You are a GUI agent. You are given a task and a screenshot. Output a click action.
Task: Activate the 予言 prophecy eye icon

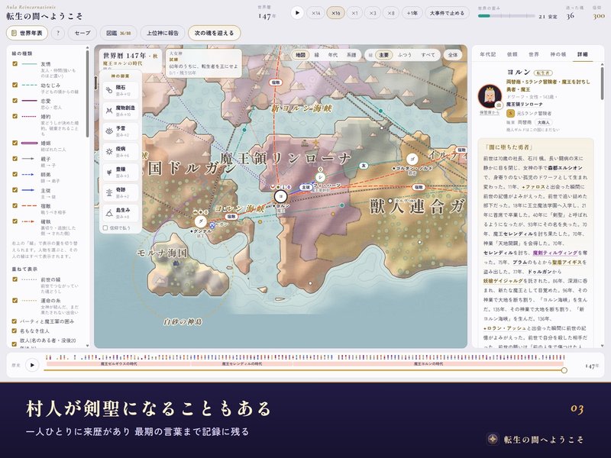pos(109,131)
